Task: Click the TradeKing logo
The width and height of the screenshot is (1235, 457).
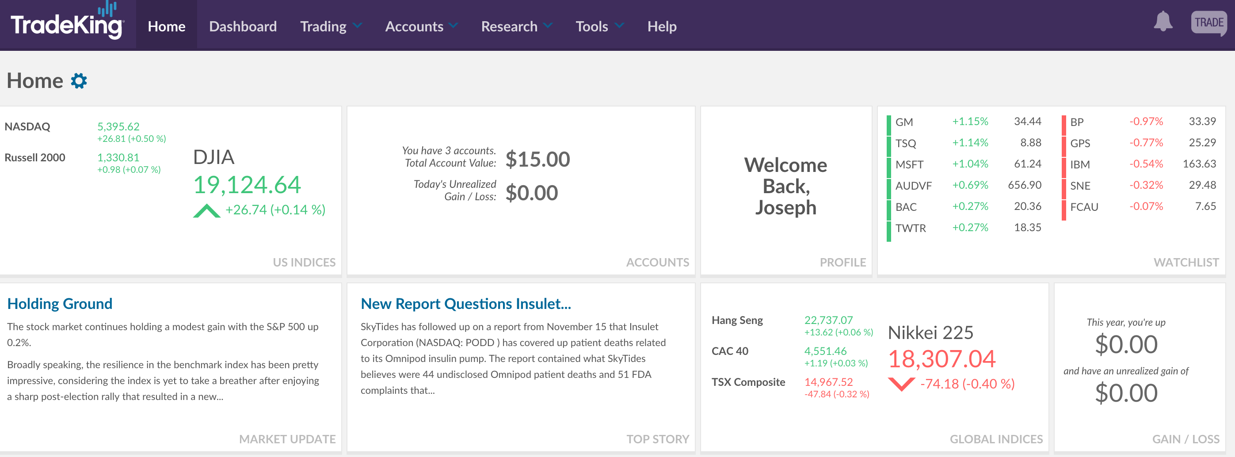Action: click(67, 23)
